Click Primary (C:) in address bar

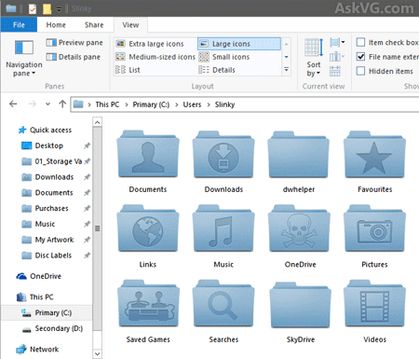click(x=151, y=104)
